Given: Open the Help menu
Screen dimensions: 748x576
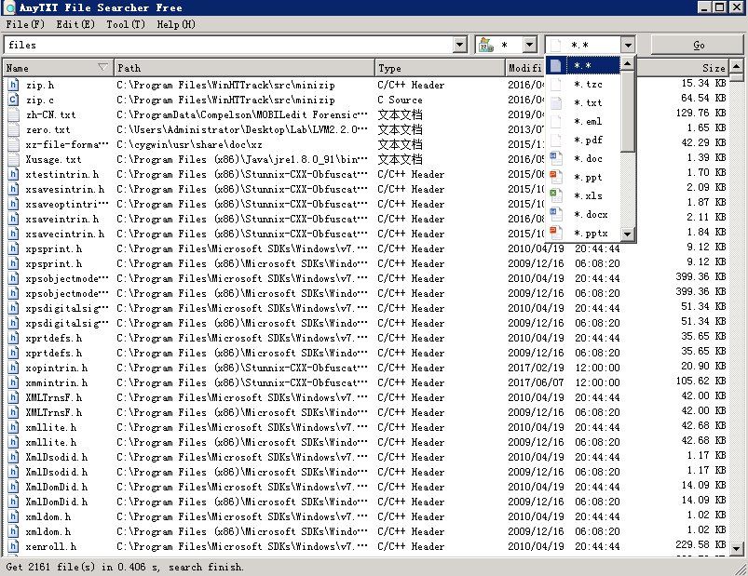Looking at the screenshot, I should pyautogui.click(x=177, y=24).
